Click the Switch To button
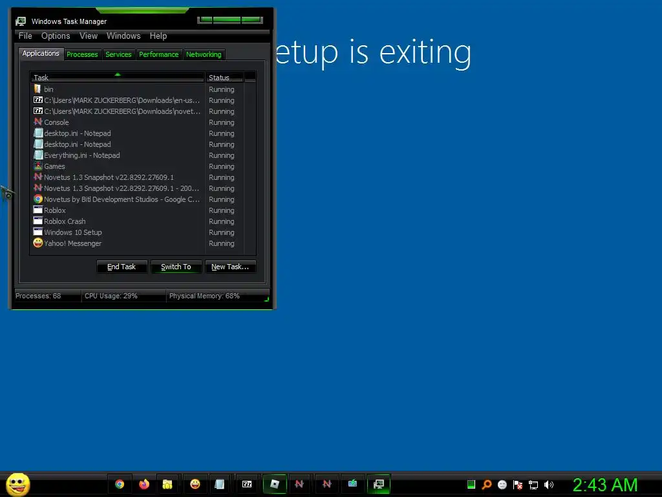 pos(176,267)
